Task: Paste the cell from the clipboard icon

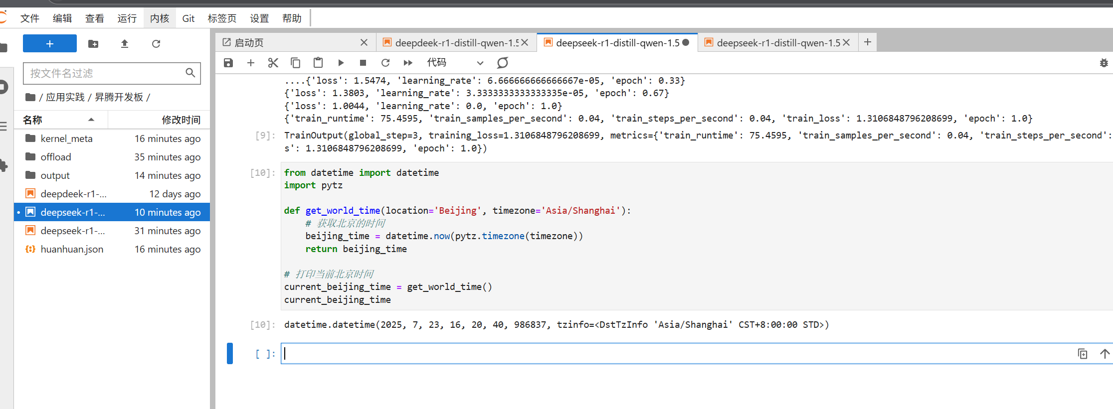Action: click(318, 63)
